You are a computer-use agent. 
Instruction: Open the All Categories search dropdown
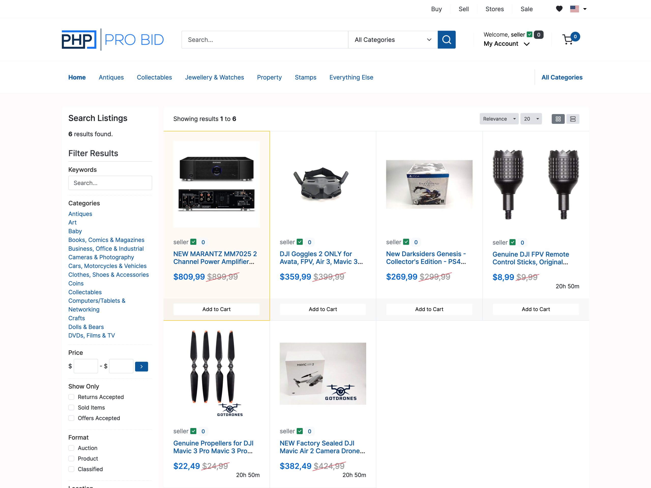click(392, 39)
